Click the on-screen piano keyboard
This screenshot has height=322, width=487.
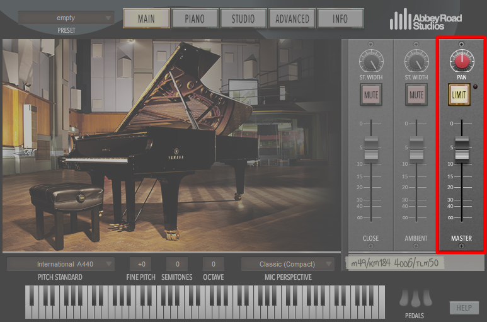[x=205, y=302]
